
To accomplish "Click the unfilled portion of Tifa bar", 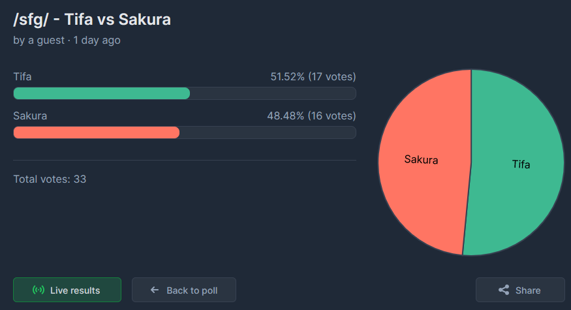I will tap(273, 93).
